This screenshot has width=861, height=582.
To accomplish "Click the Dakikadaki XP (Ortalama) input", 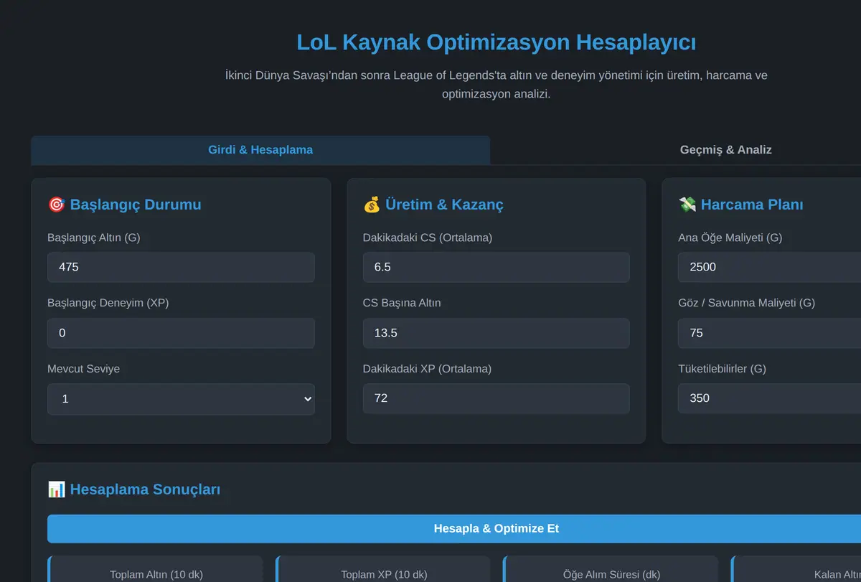I will tap(496, 398).
